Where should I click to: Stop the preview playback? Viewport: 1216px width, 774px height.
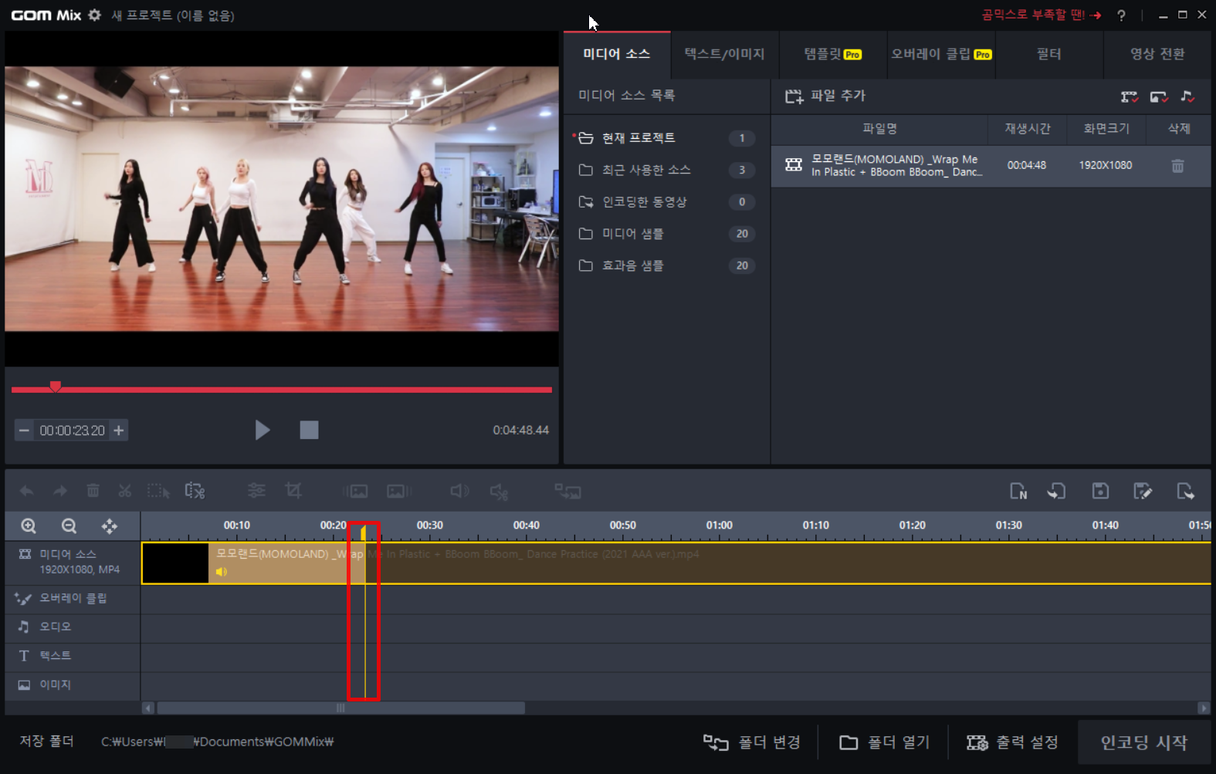pyautogui.click(x=309, y=430)
